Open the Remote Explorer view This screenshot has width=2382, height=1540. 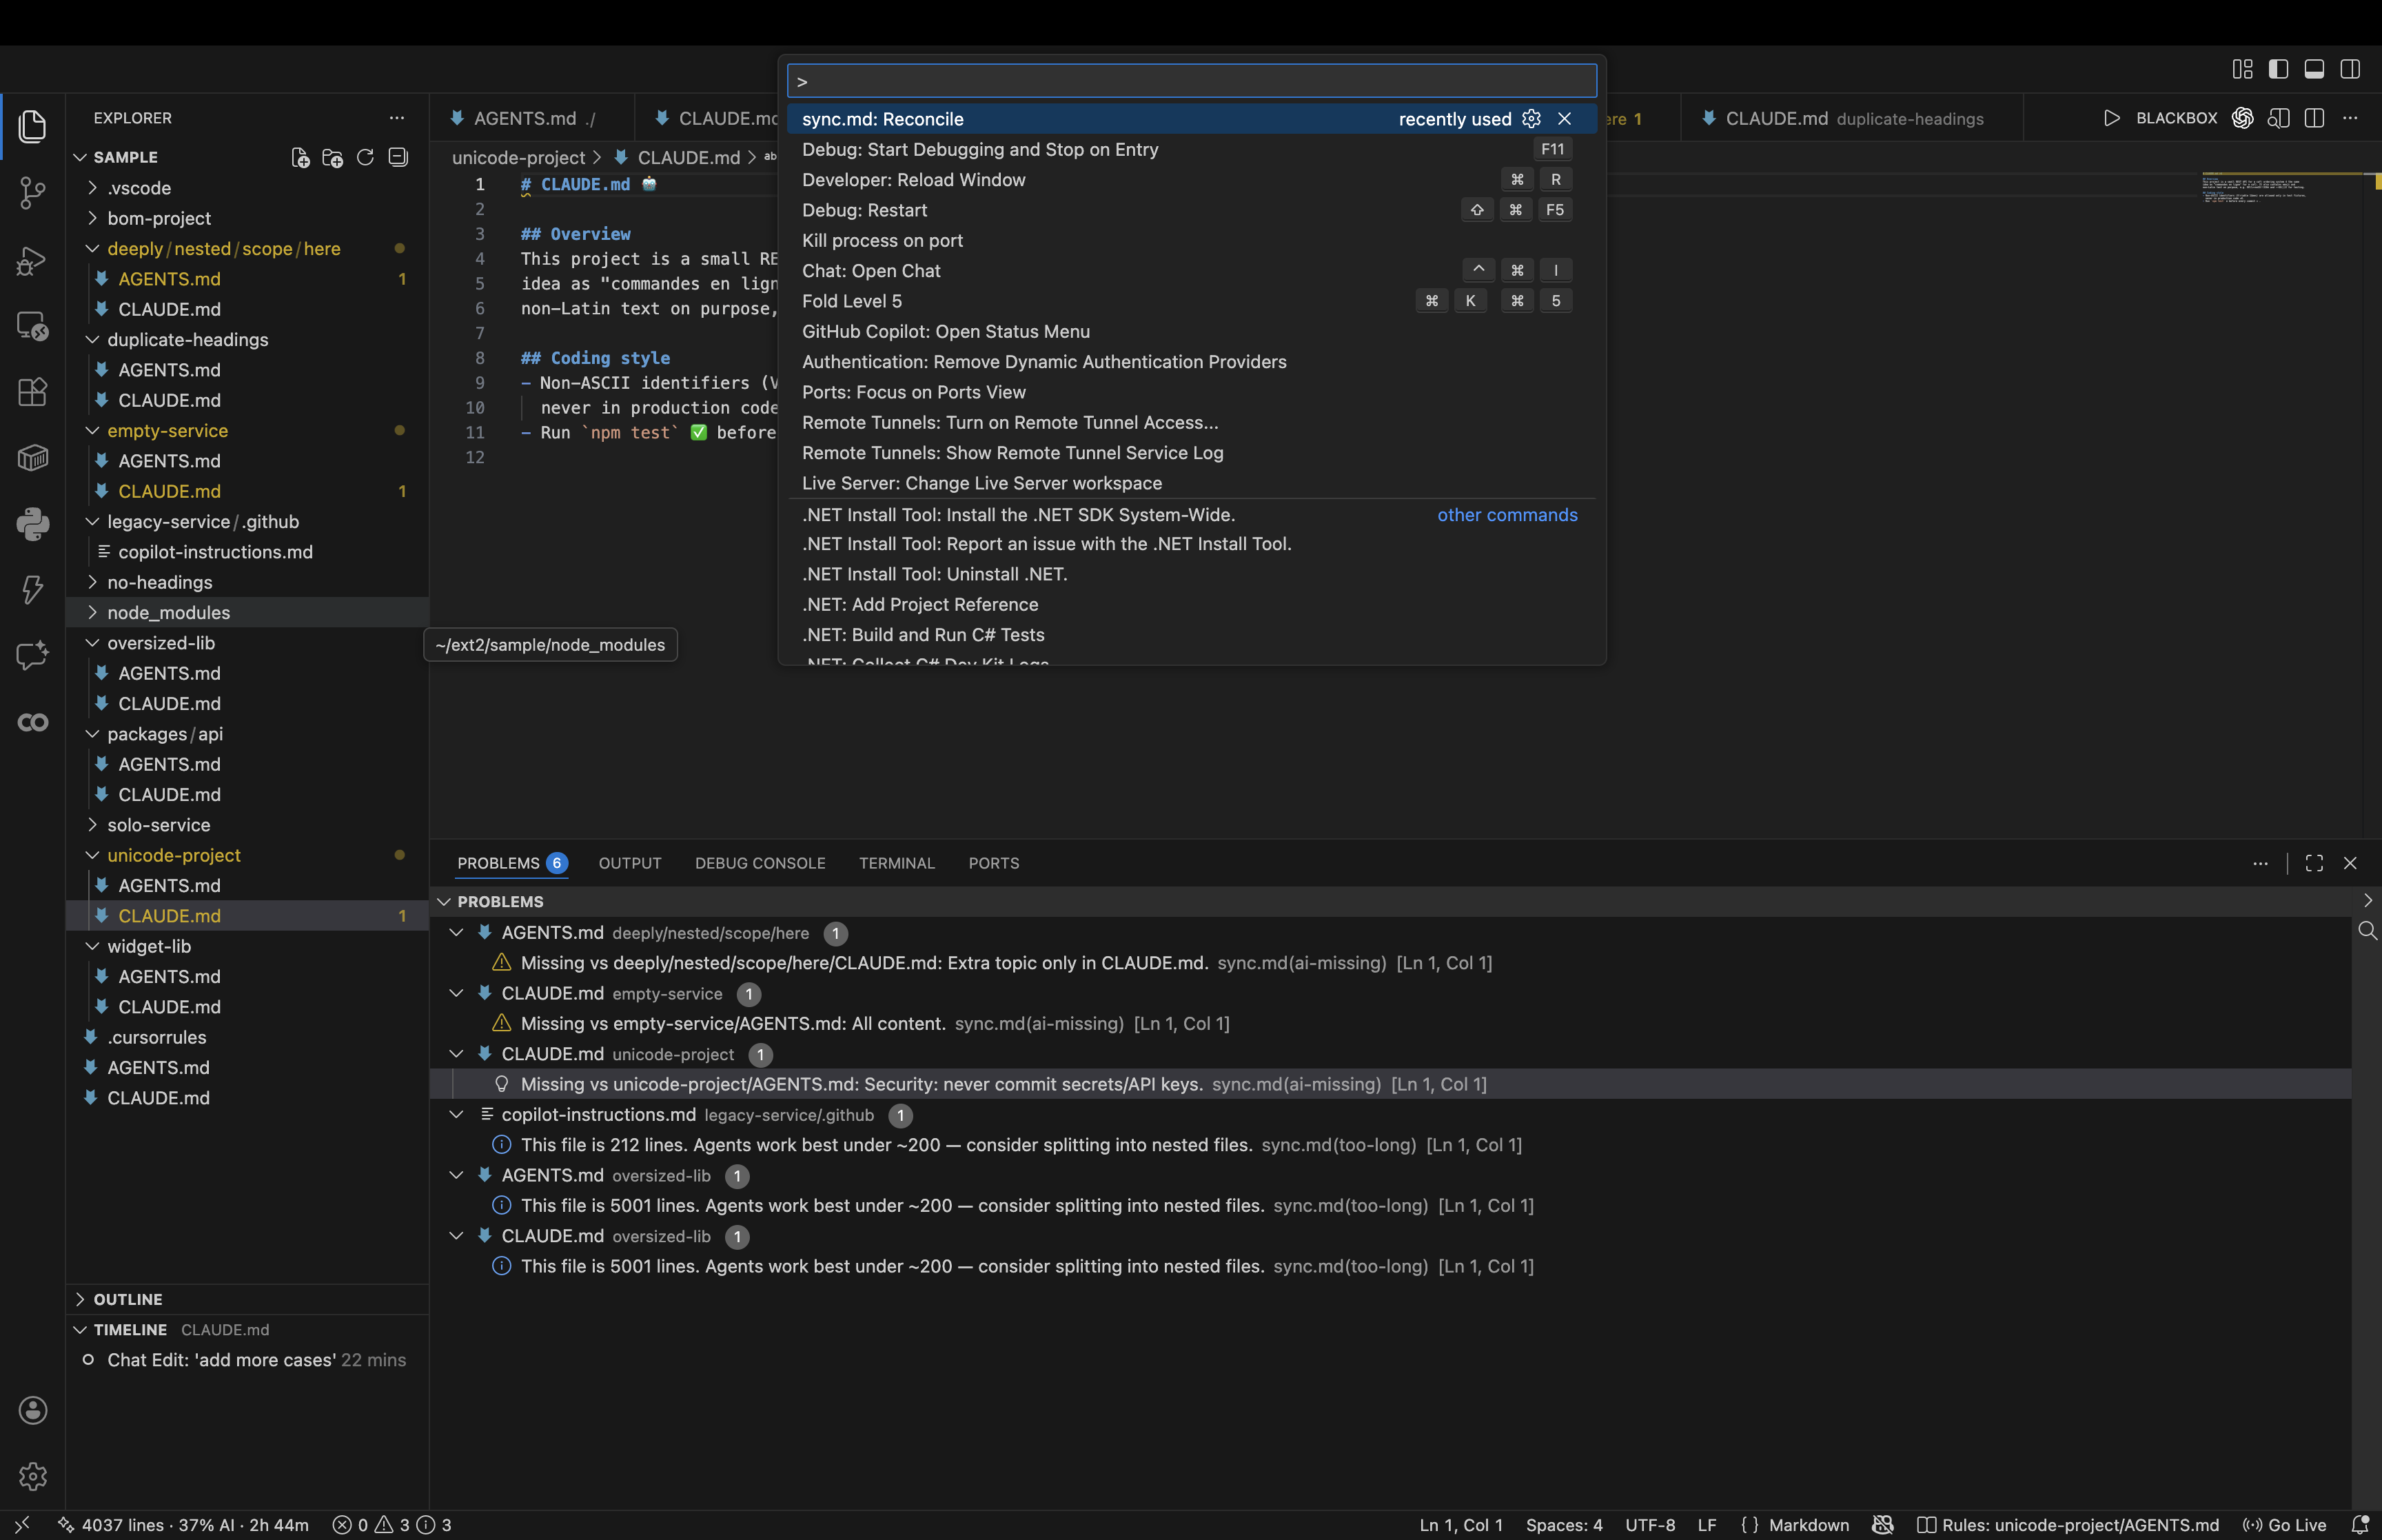(33, 326)
